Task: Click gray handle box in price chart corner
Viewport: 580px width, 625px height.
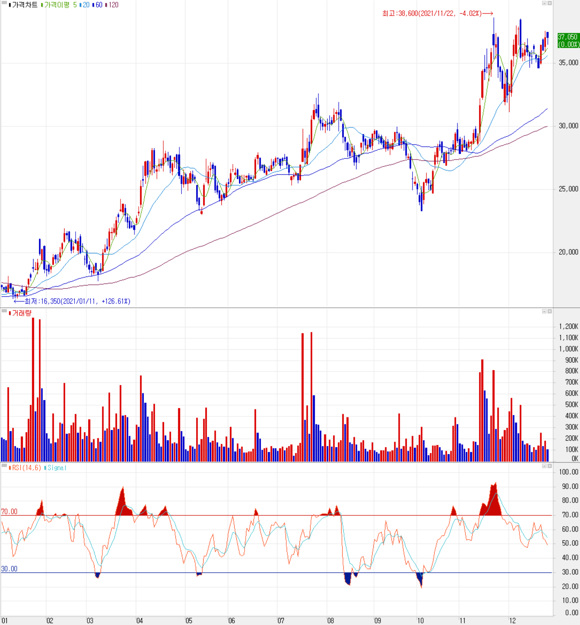Action: (4, 3)
